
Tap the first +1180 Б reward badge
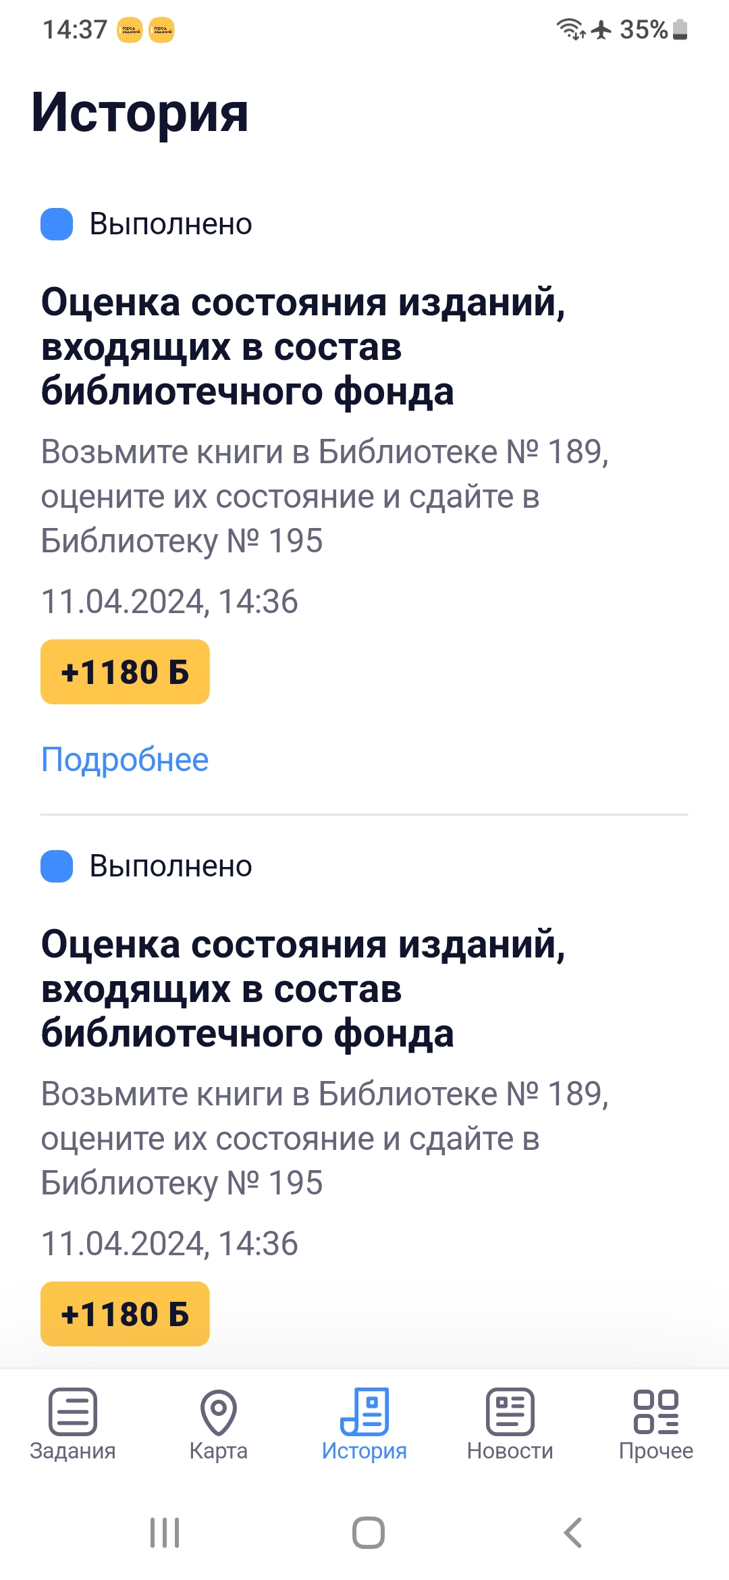click(x=125, y=672)
